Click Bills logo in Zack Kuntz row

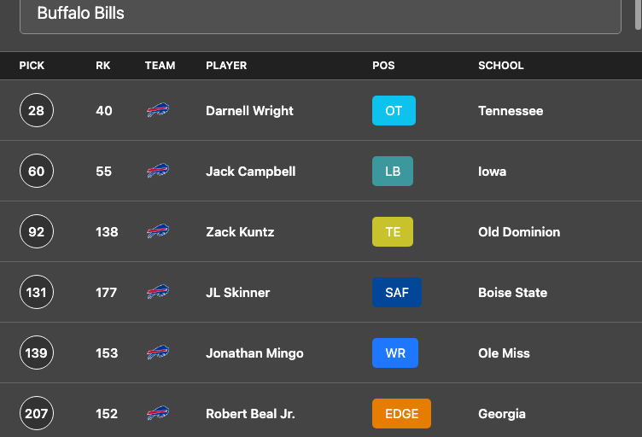(x=158, y=231)
